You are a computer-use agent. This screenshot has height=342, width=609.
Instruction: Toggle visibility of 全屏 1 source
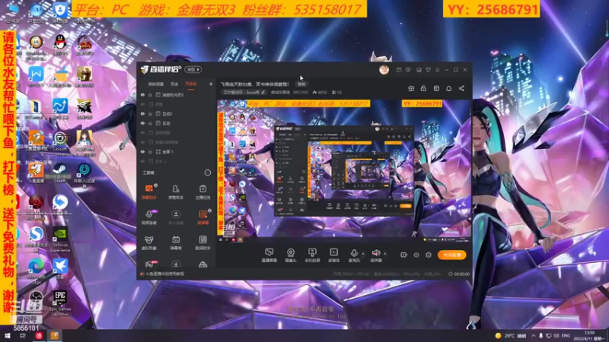point(142,151)
